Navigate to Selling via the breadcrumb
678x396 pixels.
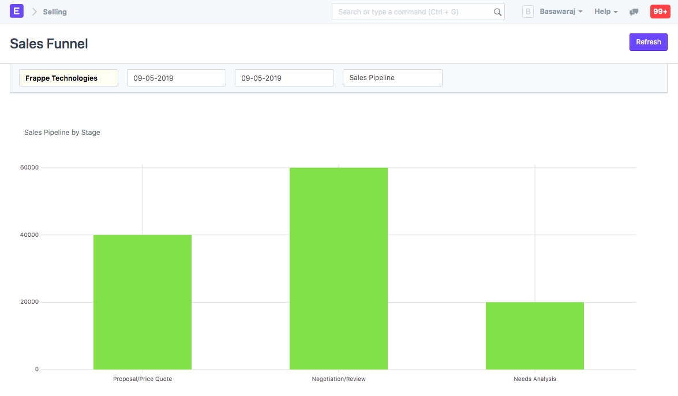pyautogui.click(x=55, y=11)
